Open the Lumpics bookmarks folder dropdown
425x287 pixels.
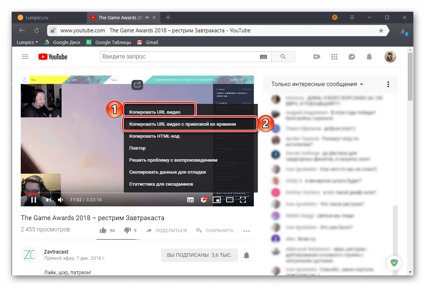click(27, 42)
